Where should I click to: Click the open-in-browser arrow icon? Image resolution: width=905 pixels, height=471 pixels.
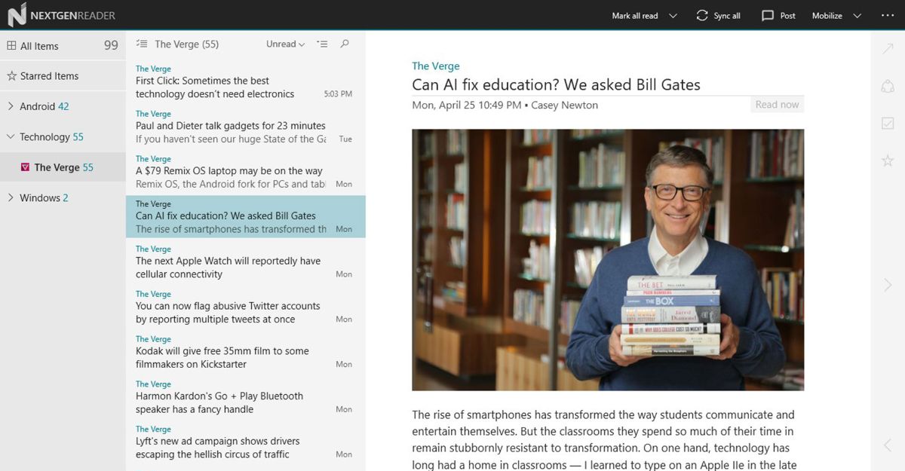(888, 49)
